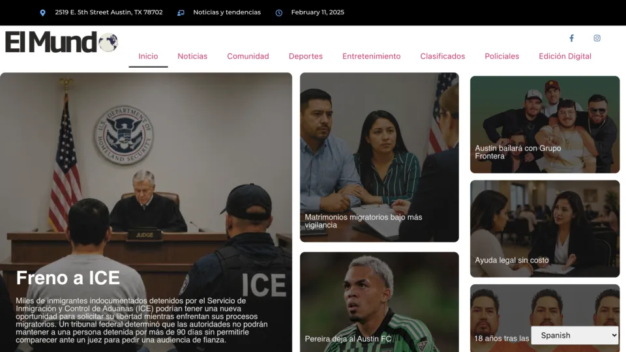Screen dimensions: 626x352
Task: Open the Instagram profile icon
Action: coord(597,38)
